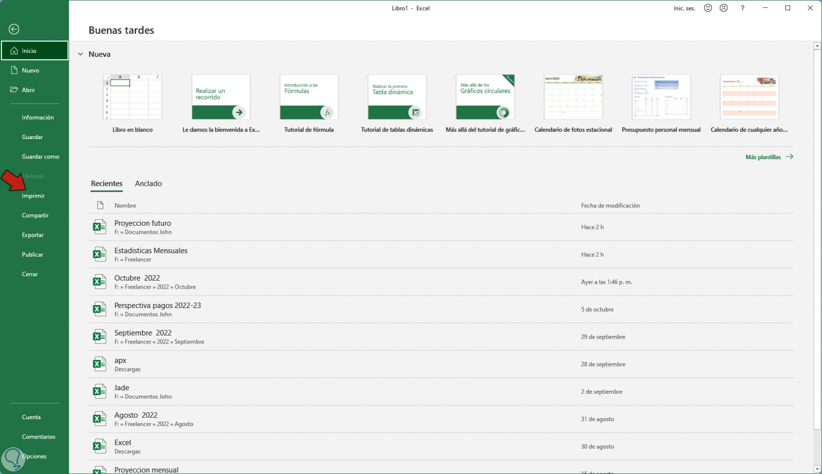Collapse the Nueva section chevron
The height and width of the screenshot is (474, 822).
click(x=81, y=54)
